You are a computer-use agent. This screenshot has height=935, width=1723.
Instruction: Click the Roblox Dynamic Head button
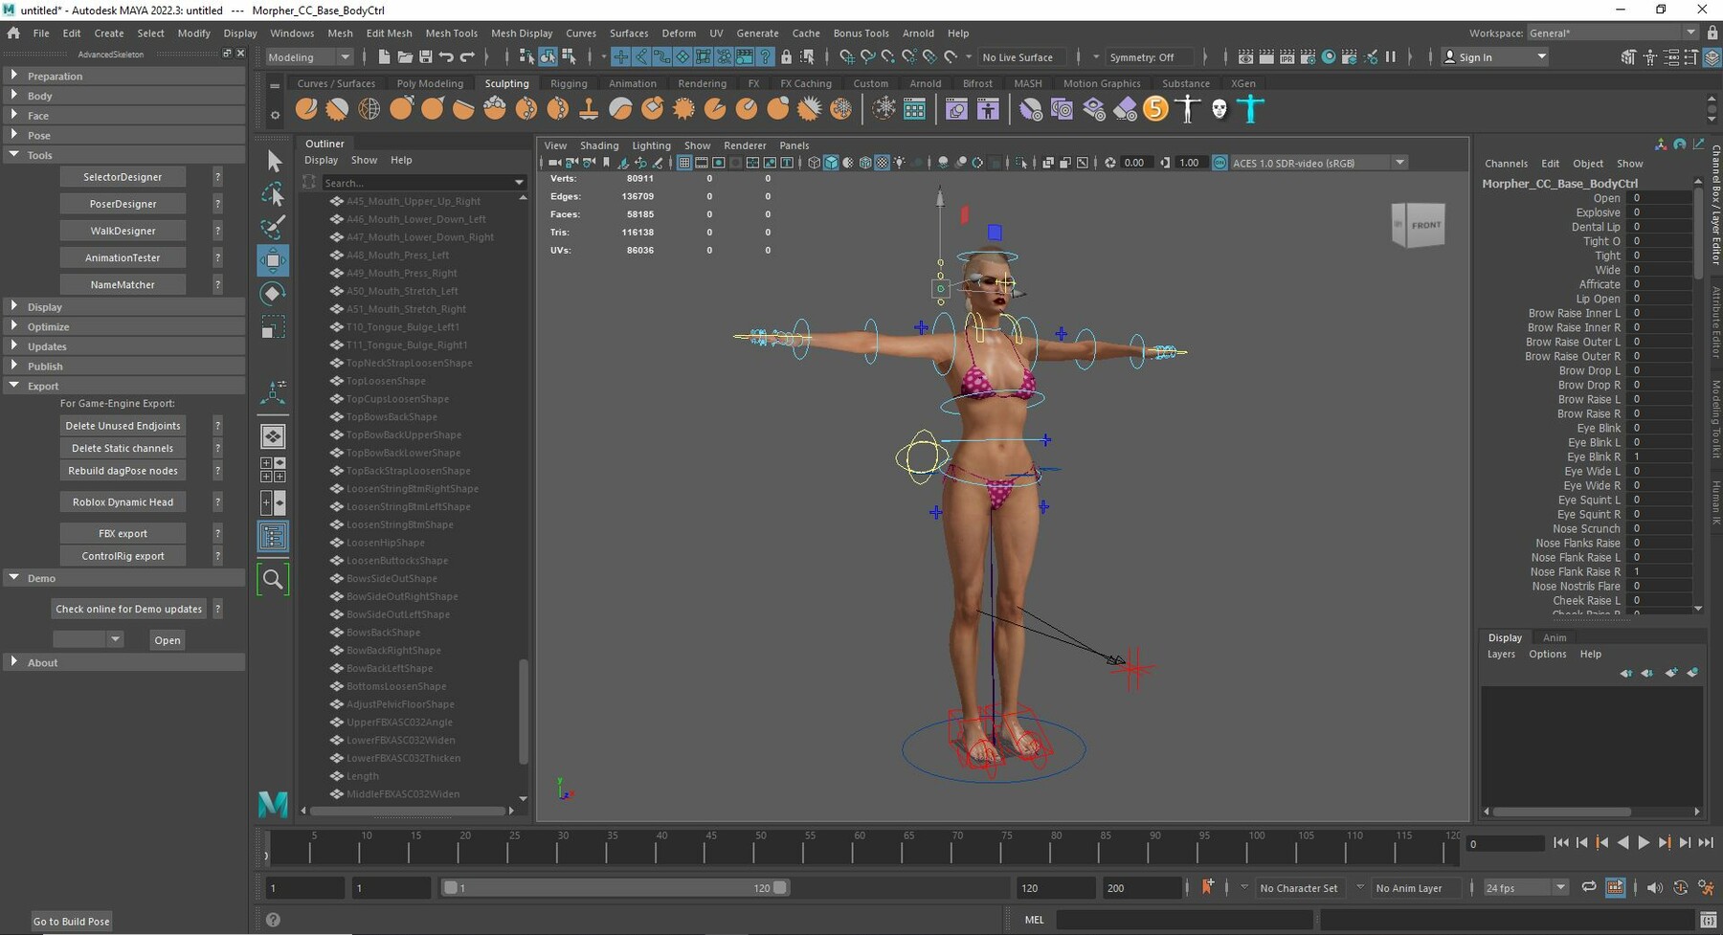123,501
